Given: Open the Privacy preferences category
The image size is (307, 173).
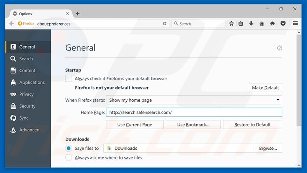Looking at the screenshot, I should tap(28, 94).
